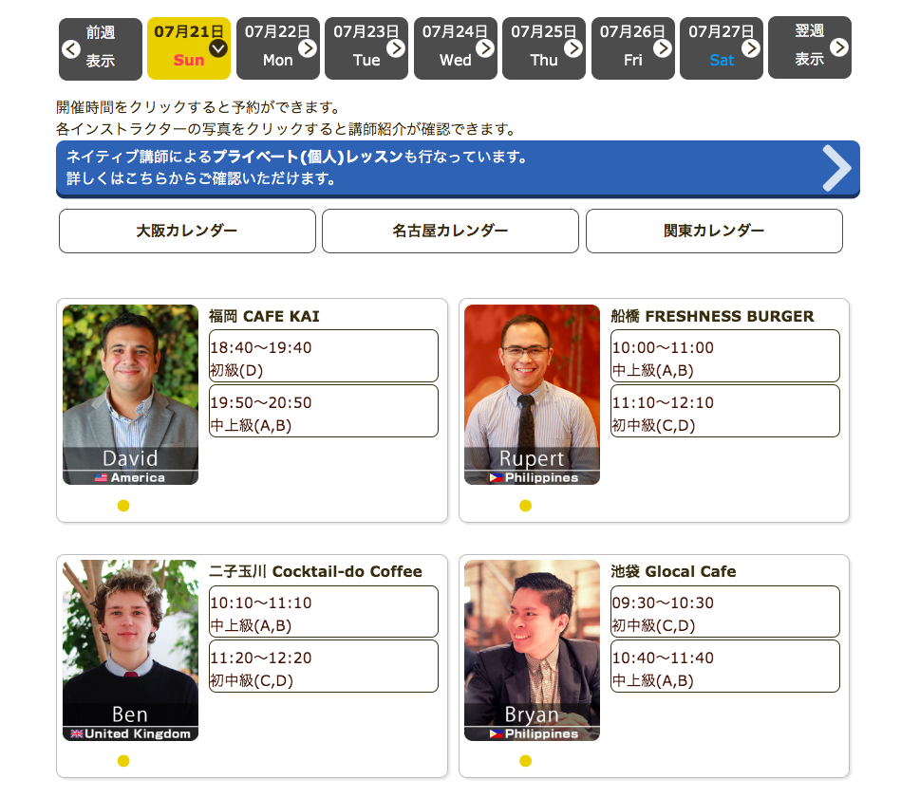
Task: Click the yellow dot under Bryan's photo
Action: point(525,761)
